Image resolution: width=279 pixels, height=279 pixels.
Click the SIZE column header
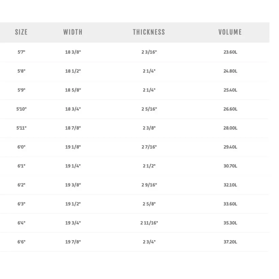click(21, 32)
